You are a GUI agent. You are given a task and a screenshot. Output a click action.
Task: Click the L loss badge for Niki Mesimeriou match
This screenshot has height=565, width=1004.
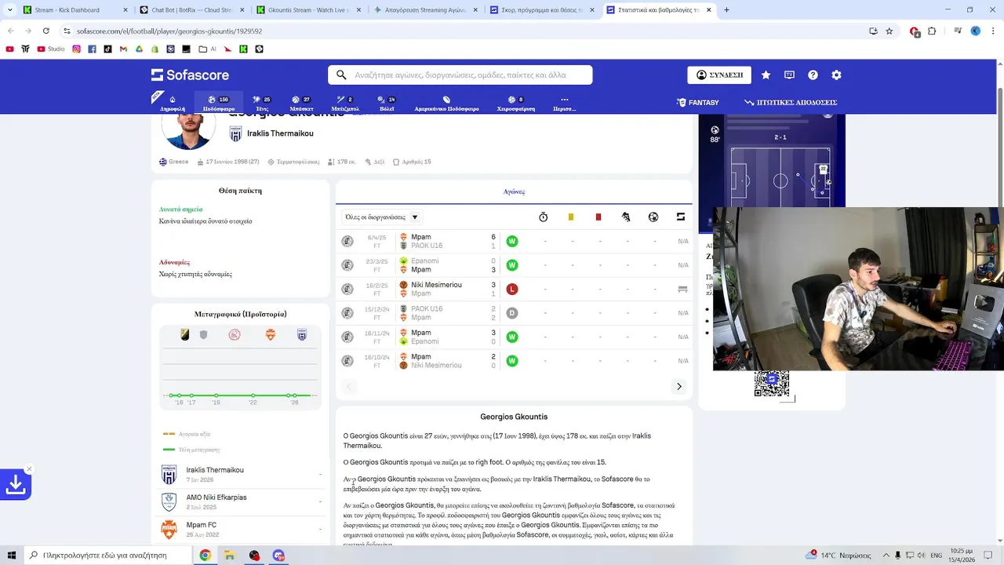click(511, 289)
